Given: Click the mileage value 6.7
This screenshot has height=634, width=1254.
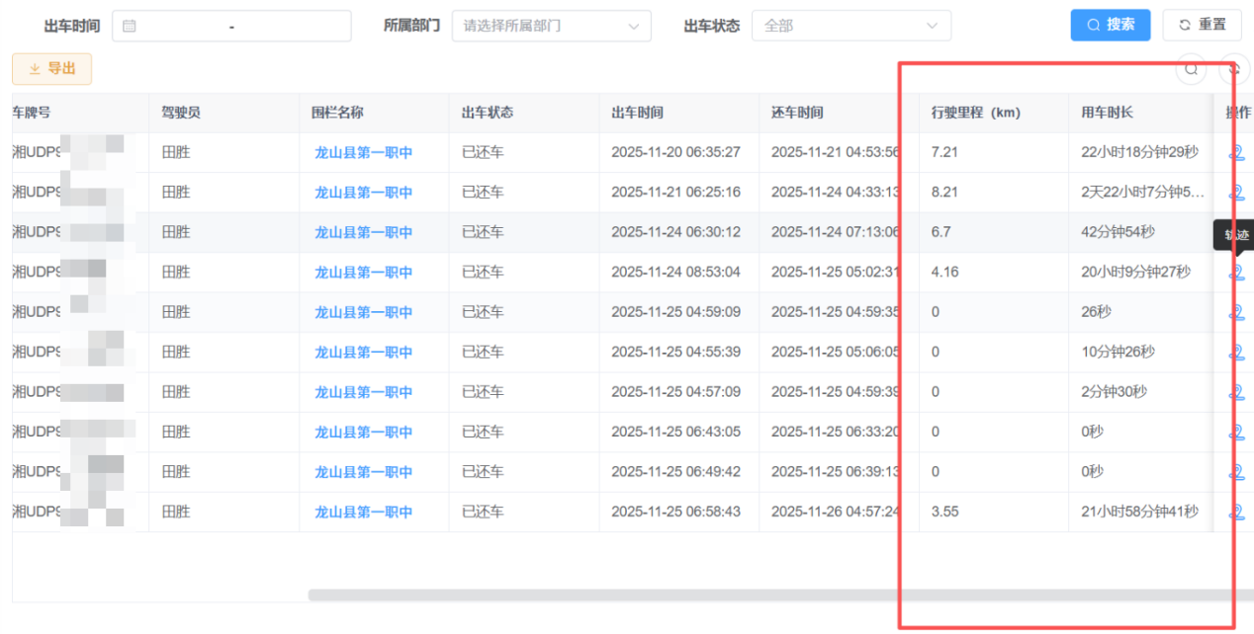Looking at the screenshot, I should pos(940,232).
